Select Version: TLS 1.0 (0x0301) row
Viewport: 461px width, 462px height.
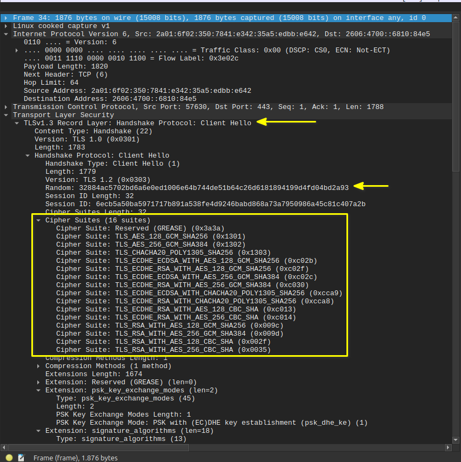point(87,139)
